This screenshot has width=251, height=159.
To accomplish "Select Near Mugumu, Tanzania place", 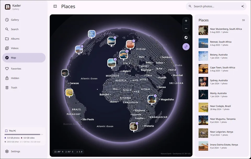I will coord(221,120).
